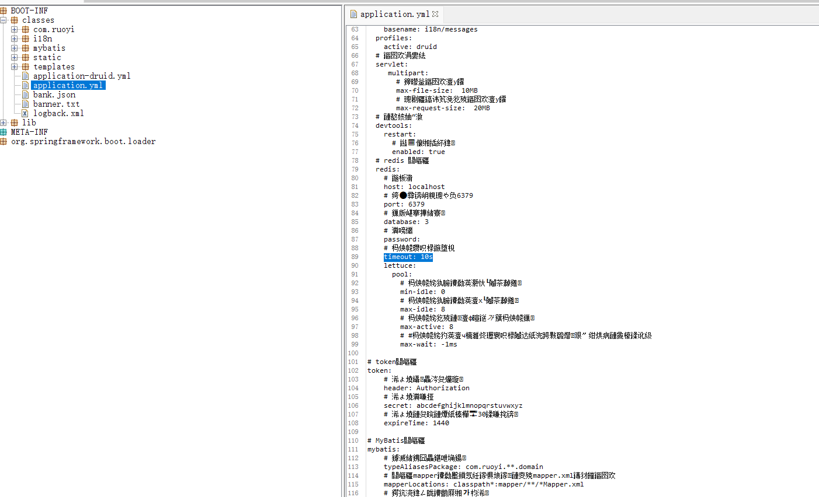Screen dimensions: 819x497
Task: Click the templates package icon
Action: point(26,66)
